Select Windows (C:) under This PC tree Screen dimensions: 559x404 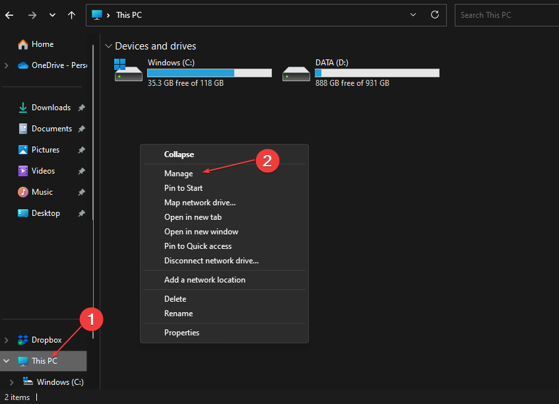[60, 382]
